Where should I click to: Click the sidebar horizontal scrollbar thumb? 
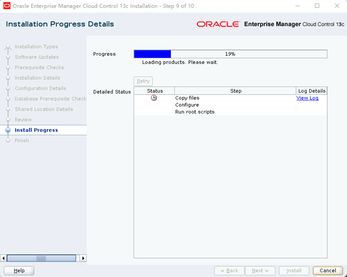(41, 258)
